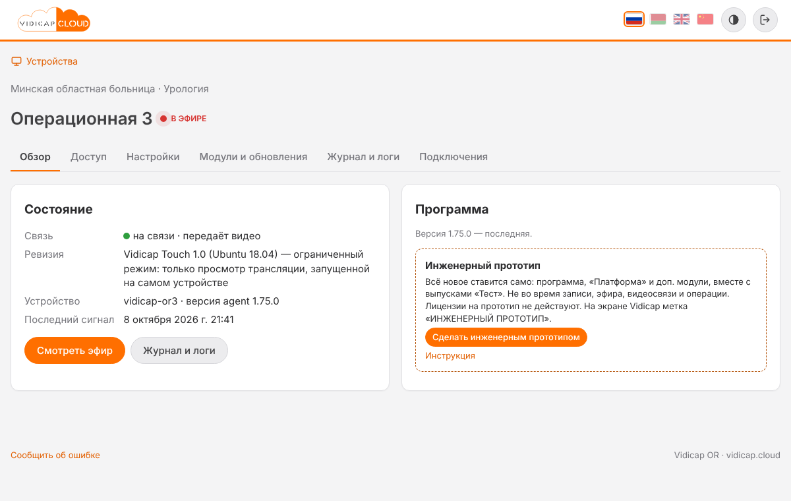Click Версия 1.75.0 — последняя text
791x501 pixels.
pos(473,233)
